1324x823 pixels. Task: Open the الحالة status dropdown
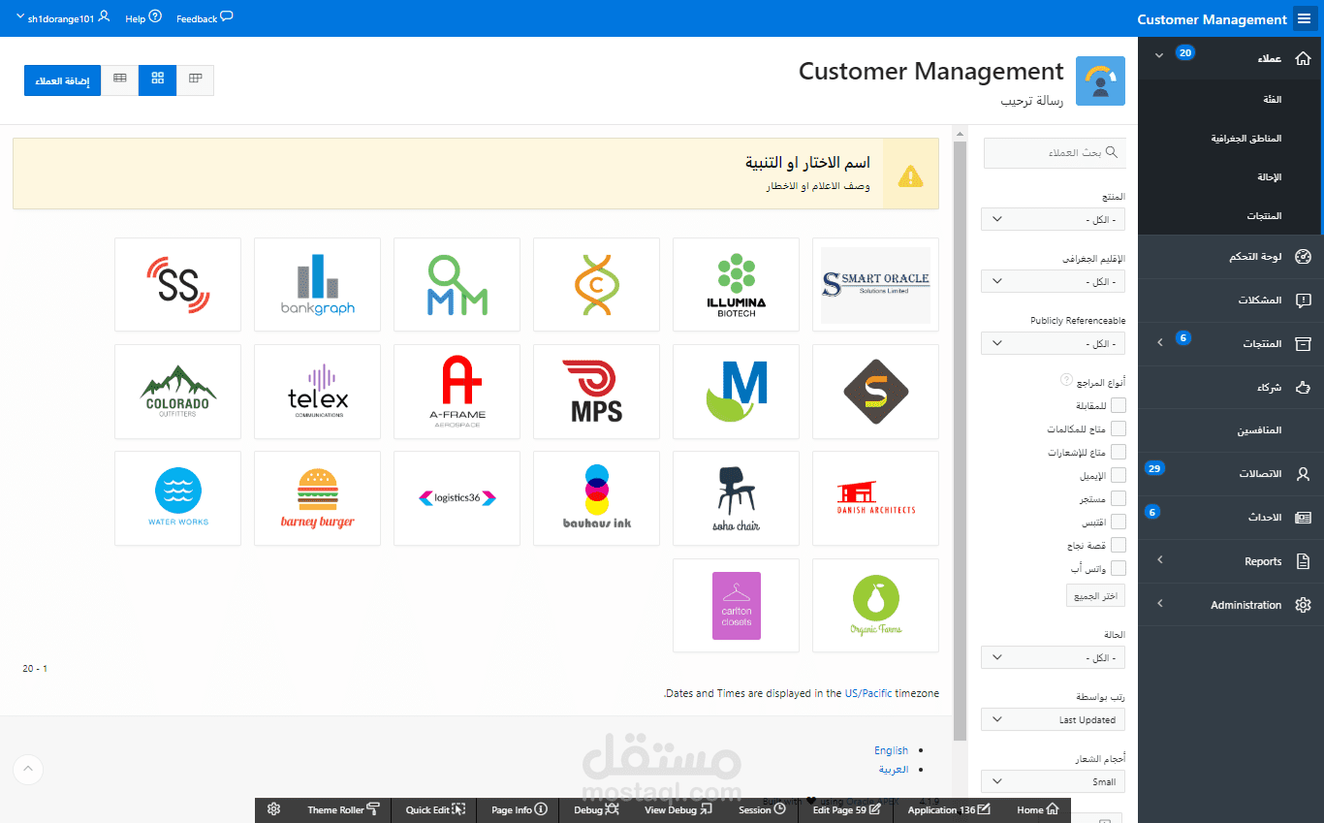[1053, 657]
